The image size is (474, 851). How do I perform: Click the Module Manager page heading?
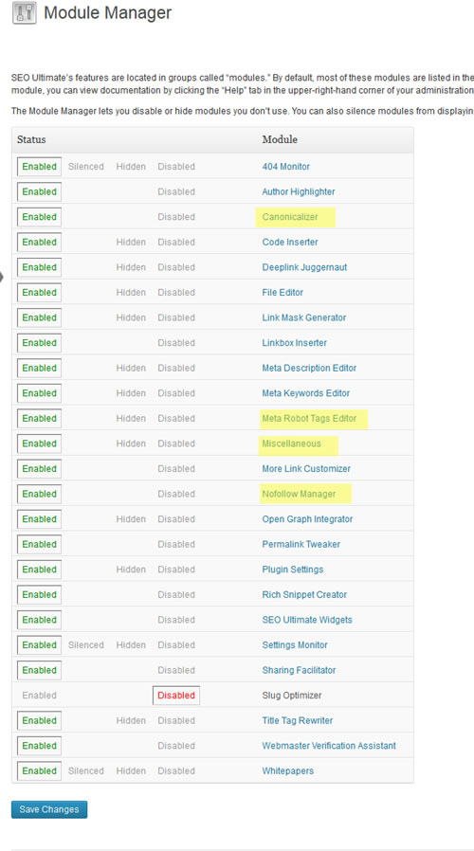coord(107,12)
